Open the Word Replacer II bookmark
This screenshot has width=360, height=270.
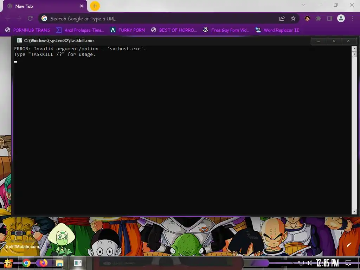point(277,30)
